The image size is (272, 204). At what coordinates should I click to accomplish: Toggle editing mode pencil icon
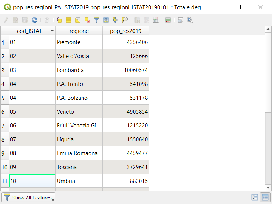point(6,20)
